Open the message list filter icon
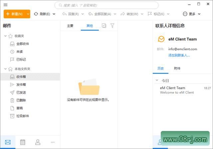 point(112,25)
